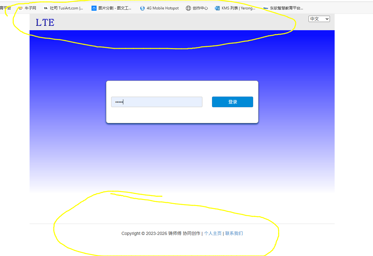The height and width of the screenshot is (256, 373).
Task: Click the KMS 列表 bookmark favicon
Action: [x=217, y=8]
